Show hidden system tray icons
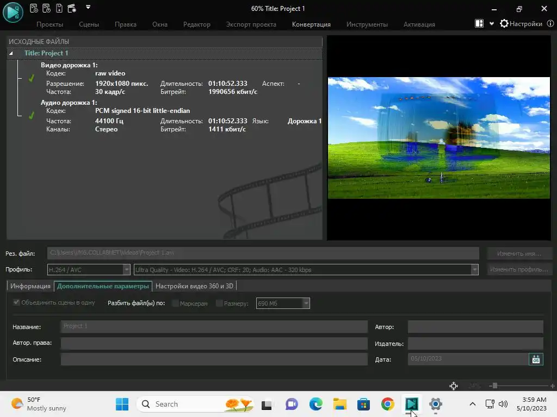 pyautogui.click(x=473, y=404)
